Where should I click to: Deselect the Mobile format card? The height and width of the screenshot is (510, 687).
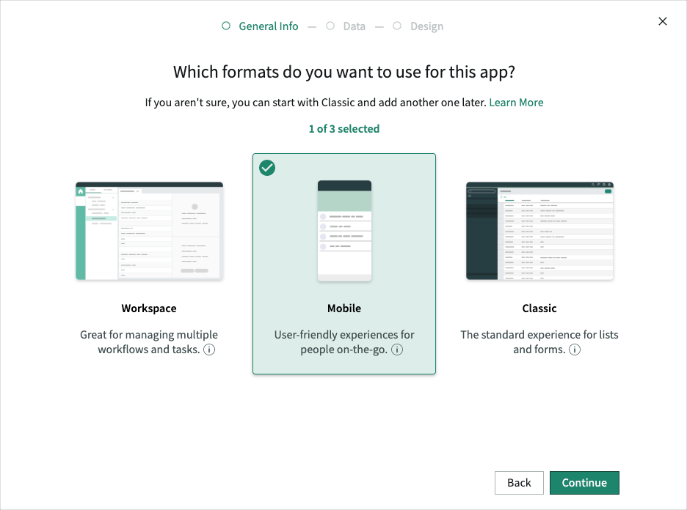[344, 264]
